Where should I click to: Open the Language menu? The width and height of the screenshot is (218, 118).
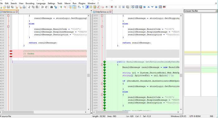coord(41,3)
